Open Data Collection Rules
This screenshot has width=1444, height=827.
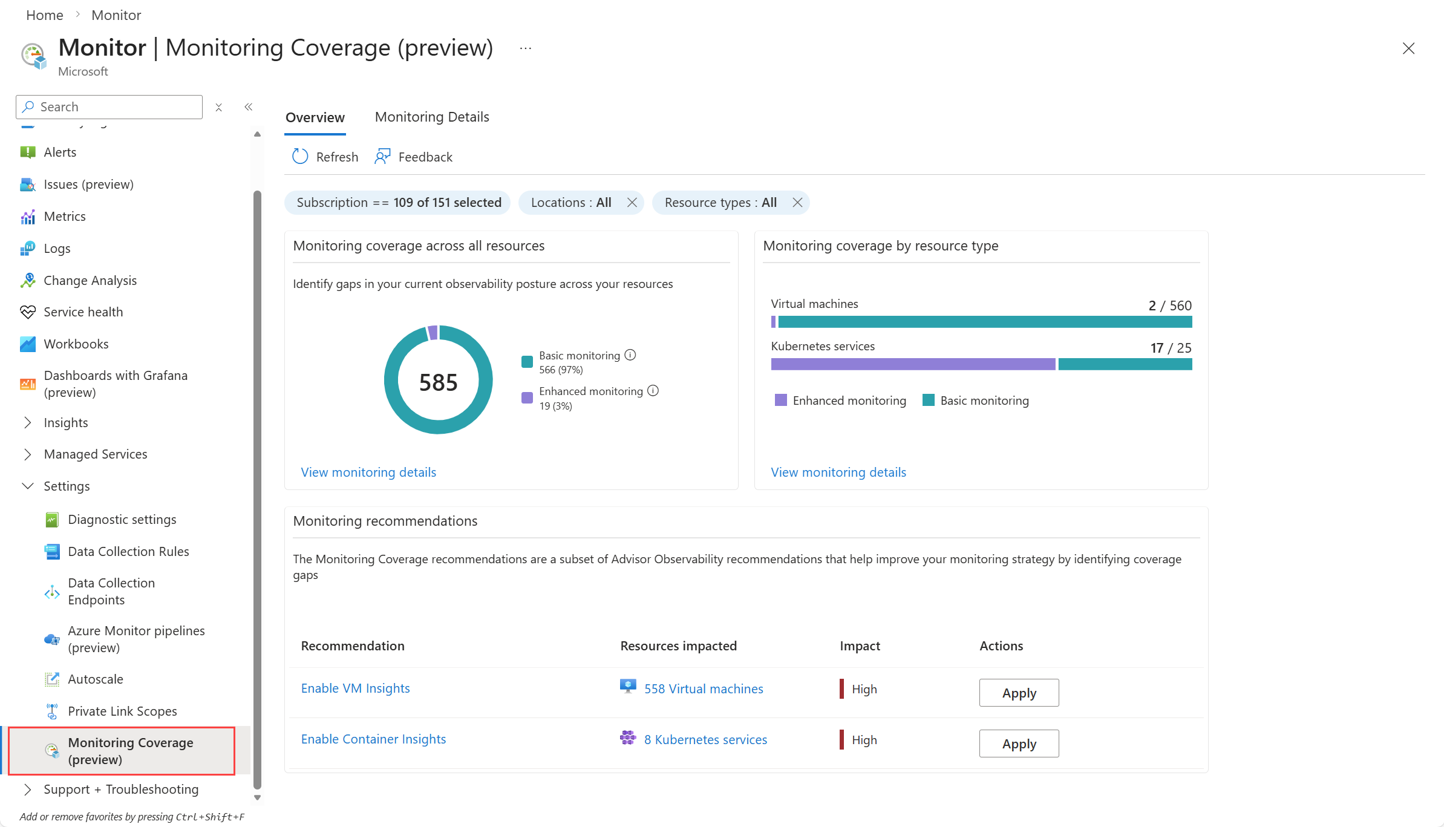click(x=128, y=551)
